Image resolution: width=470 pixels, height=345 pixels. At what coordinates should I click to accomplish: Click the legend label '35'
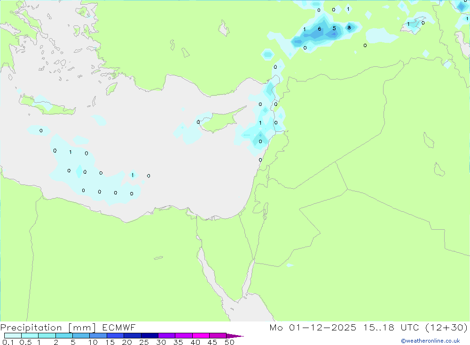178,342
